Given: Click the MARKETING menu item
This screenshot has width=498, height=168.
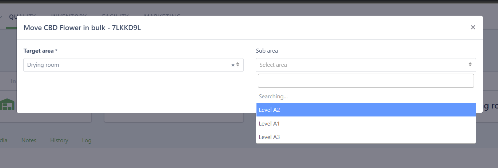Looking at the screenshot, I should point(162,16).
